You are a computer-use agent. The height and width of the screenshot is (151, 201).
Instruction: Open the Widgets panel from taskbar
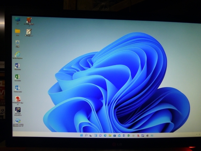click(95, 135)
